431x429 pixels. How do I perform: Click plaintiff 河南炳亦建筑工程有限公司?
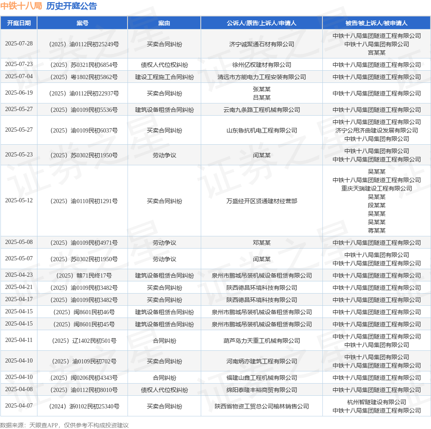click(261, 361)
